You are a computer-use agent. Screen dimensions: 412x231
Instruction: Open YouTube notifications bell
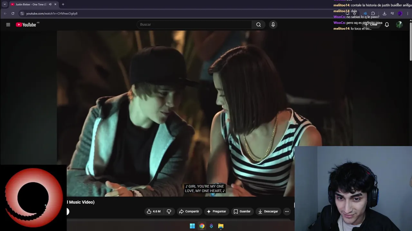tap(387, 25)
